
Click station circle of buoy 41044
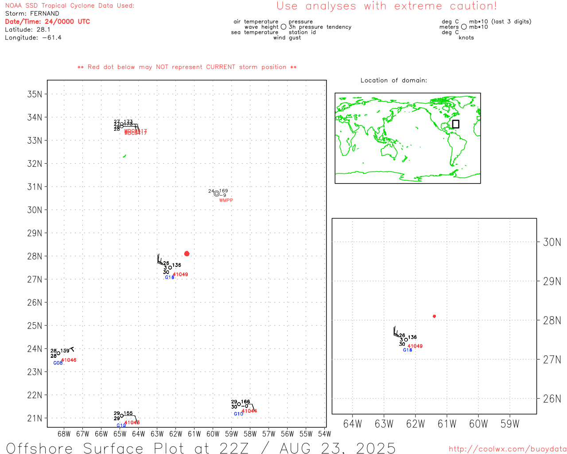point(239,404)
